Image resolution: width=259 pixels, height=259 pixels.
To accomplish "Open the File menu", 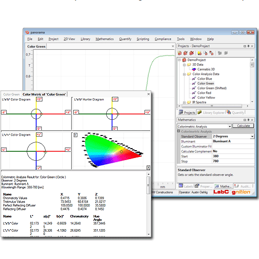I will click(x=30, y=39).
